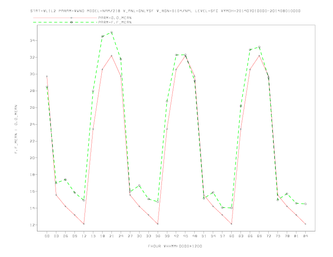Click x-axis tick label 60

click(x=232, y=236)
